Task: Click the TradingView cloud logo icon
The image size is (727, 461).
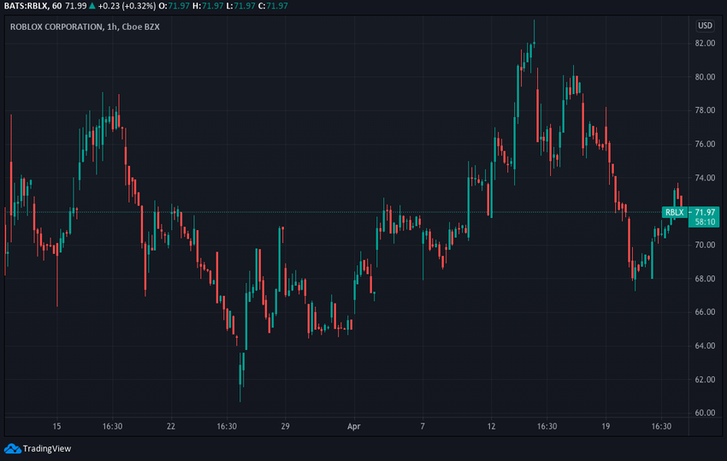Action: 12,448
